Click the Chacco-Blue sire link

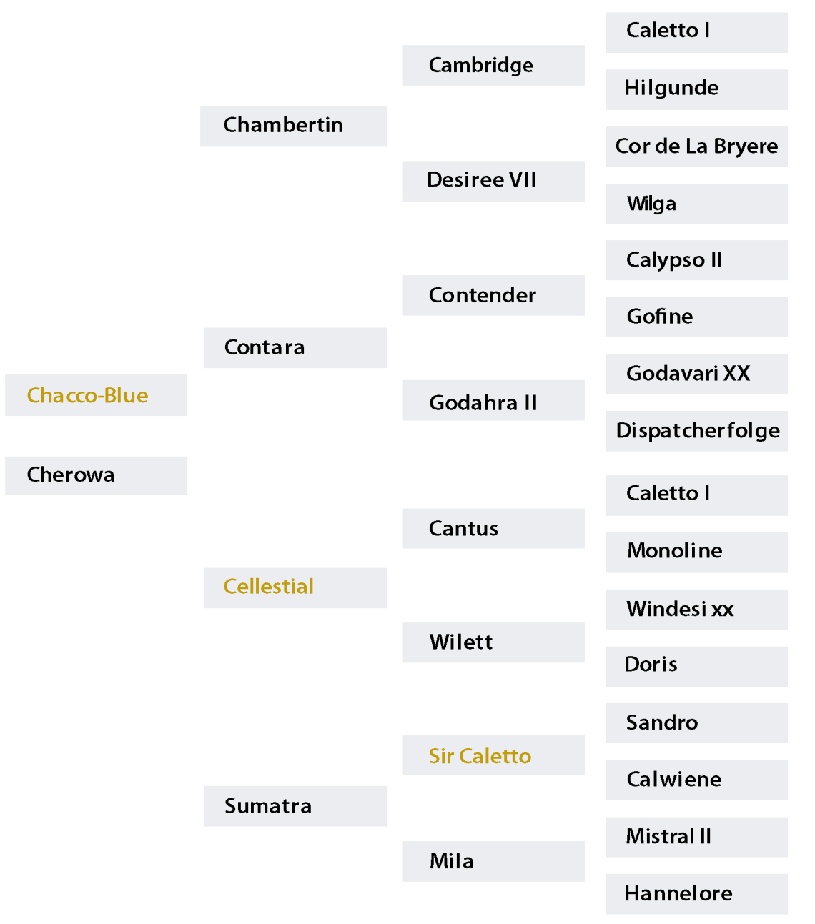[x=88, y=395]
